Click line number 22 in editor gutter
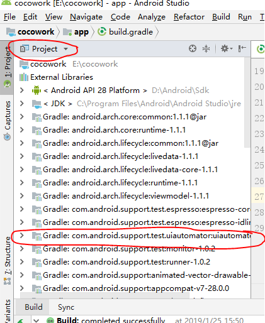265x323 pixels. pyautogui.click(x=259, y=118)
